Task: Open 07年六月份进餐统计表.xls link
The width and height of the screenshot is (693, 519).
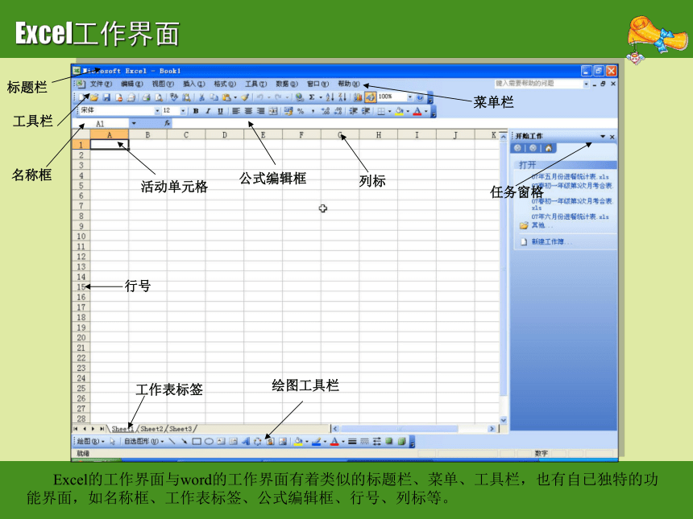Action: (x=570, y=216)
